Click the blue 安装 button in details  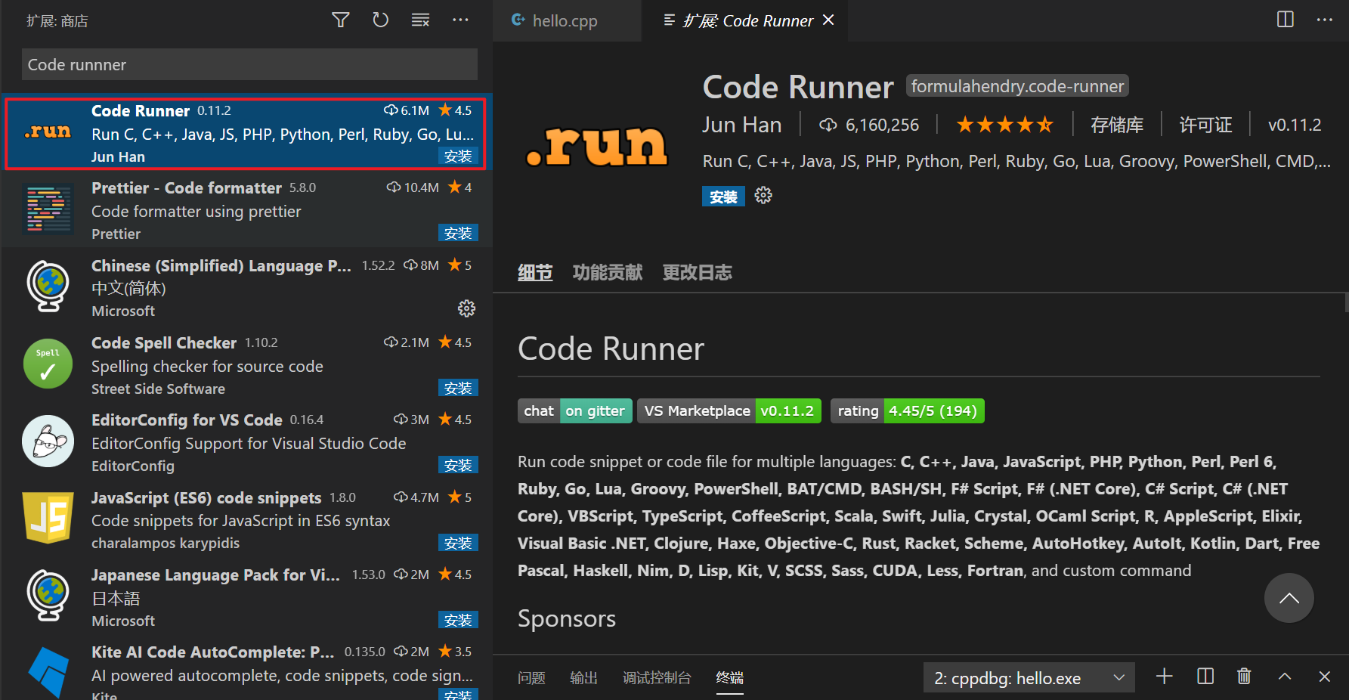(723, 197)
